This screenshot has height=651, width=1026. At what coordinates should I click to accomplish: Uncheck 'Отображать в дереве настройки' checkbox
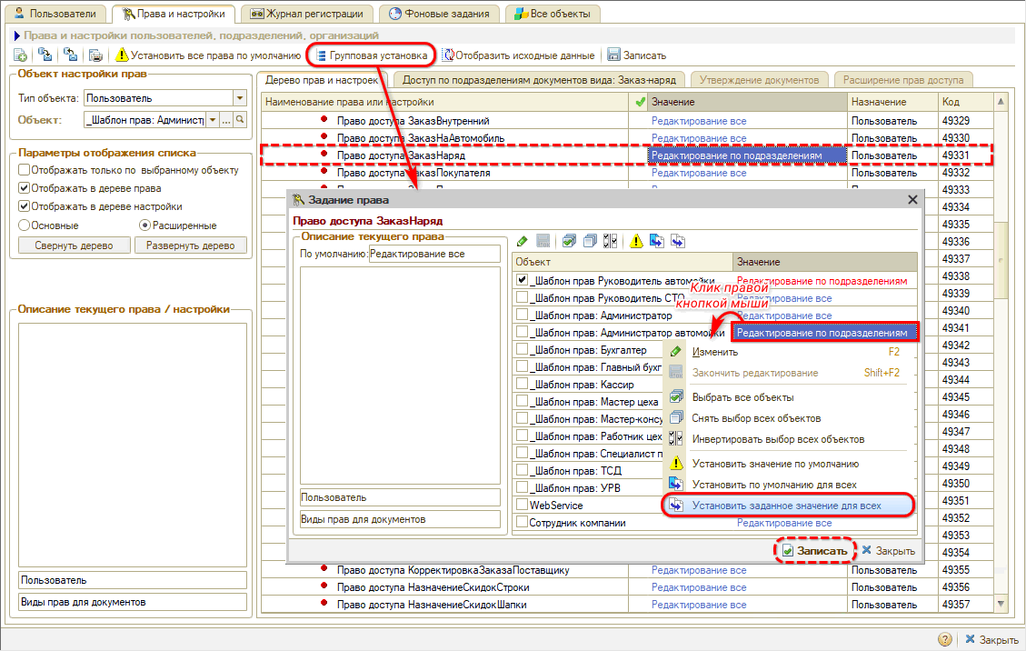[25, 206]
